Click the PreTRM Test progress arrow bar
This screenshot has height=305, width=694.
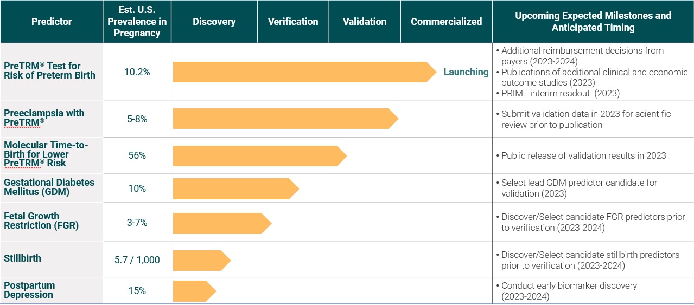click(301, 72)
